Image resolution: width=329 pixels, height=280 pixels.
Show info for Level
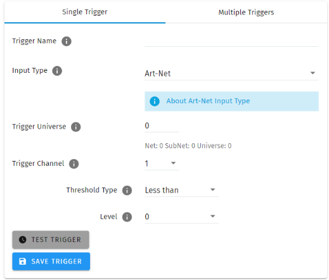point(127,217)
